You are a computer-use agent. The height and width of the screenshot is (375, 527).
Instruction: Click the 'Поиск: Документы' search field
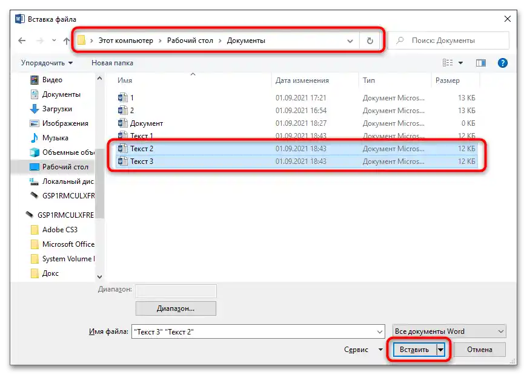point(448,41)
